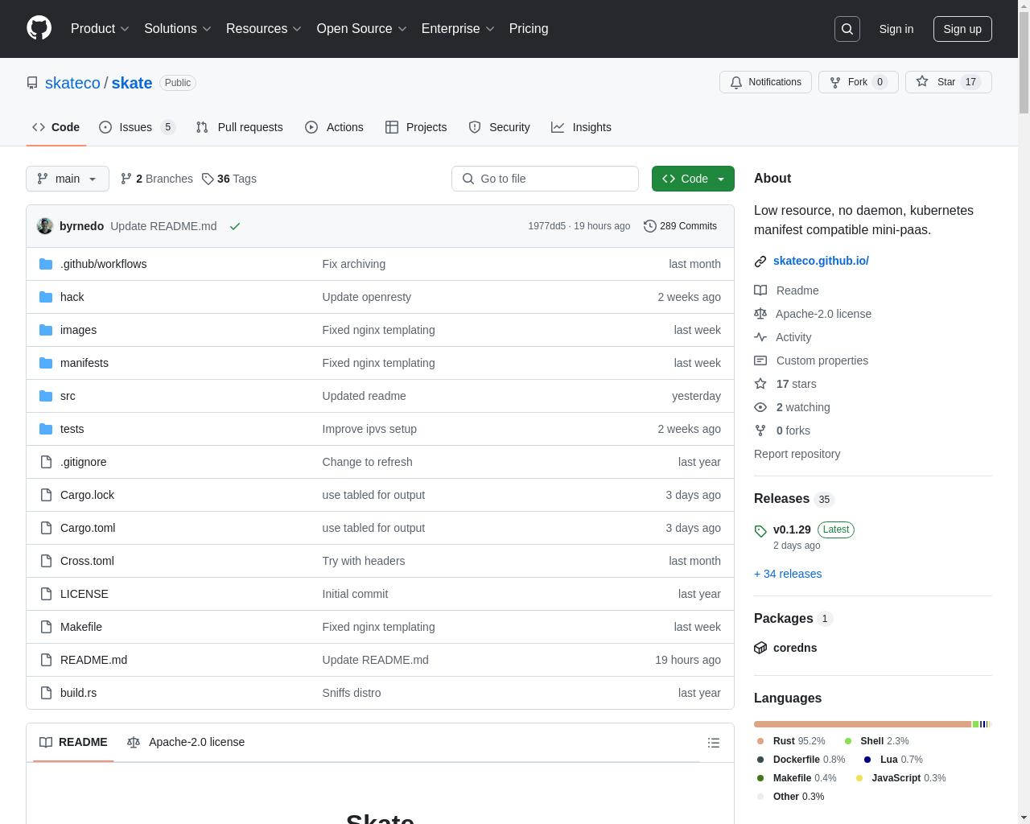The width and height of the screenshot is (1030, 824).
Task: Switch to the Insights tab
Action: point(581,127)
